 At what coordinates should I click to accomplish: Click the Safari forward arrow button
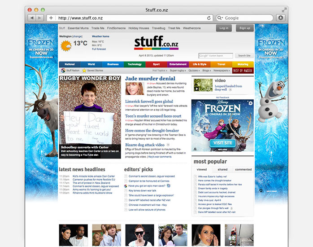(40, 18)
